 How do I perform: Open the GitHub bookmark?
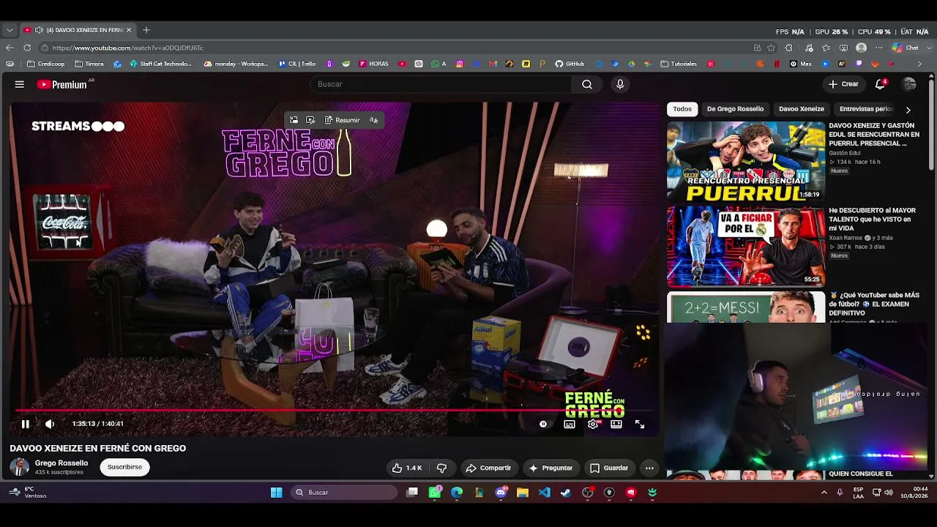tap(570, 64)
